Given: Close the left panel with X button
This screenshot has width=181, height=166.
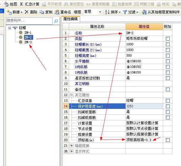Looking at the screenshot, I should pyautogui.click(x=1, y=11).
